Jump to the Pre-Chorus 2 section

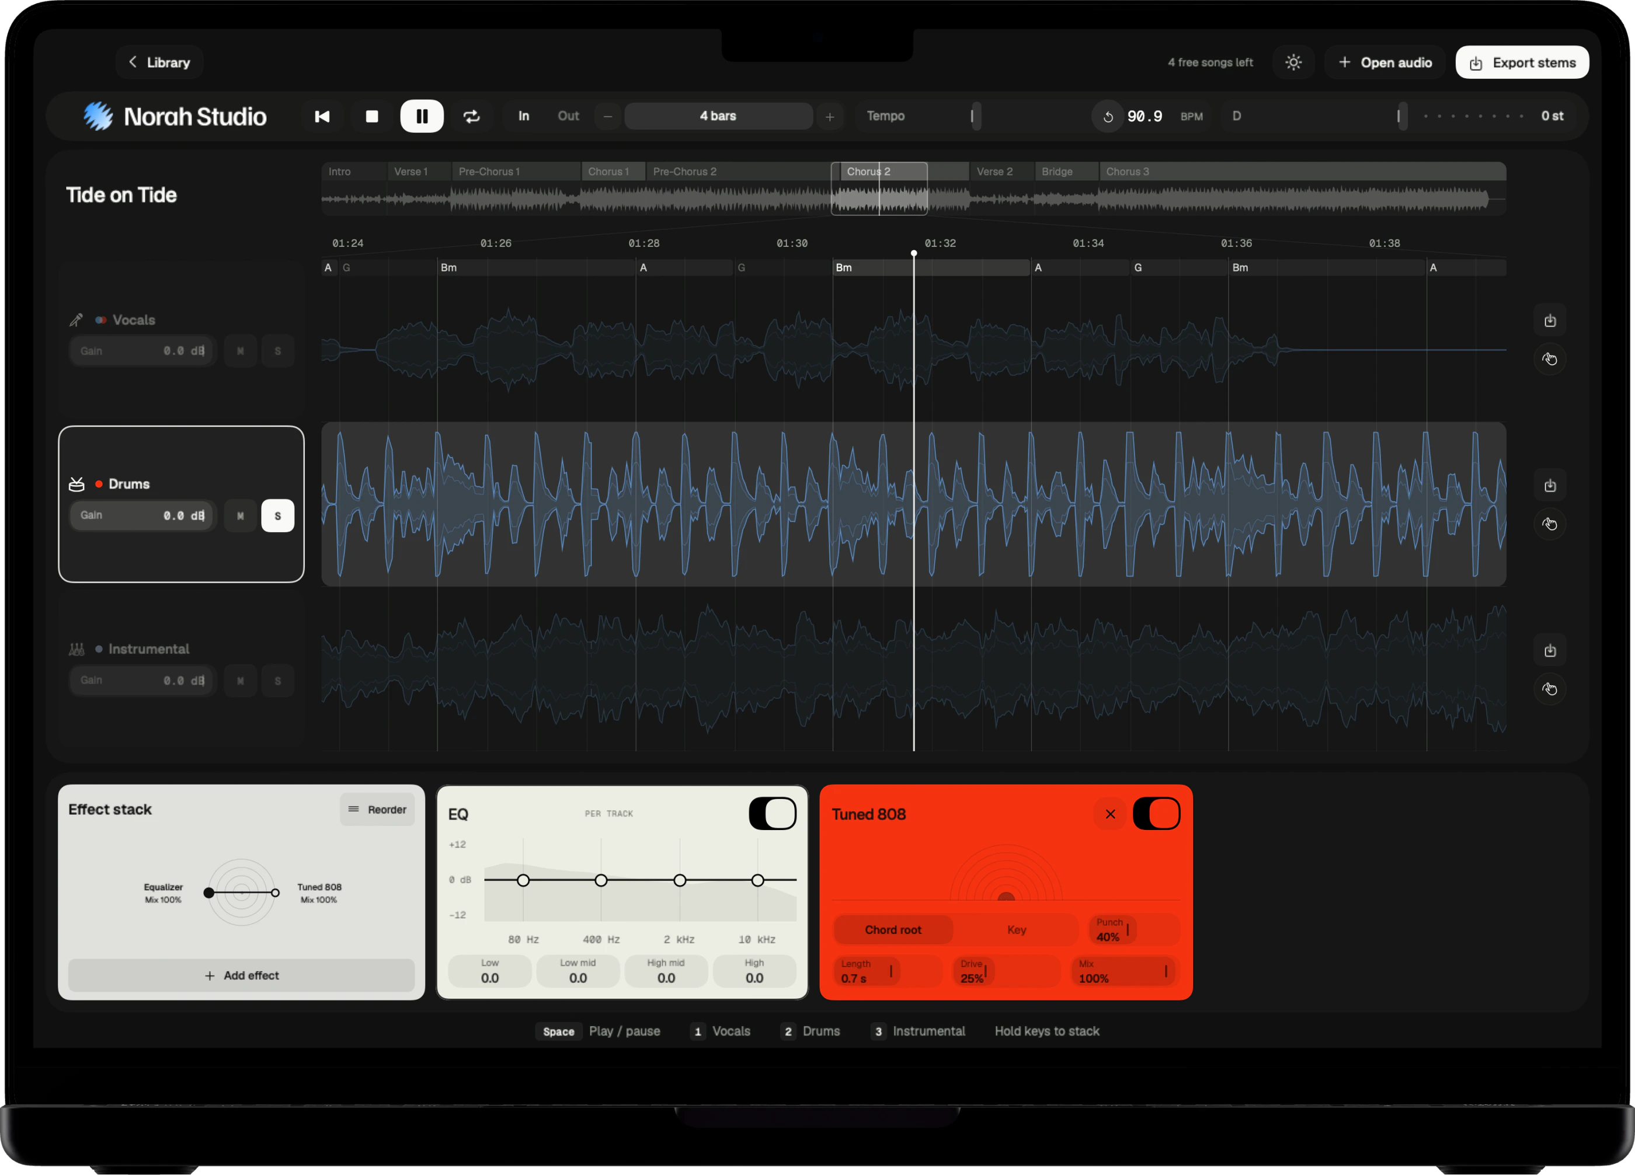738,172
